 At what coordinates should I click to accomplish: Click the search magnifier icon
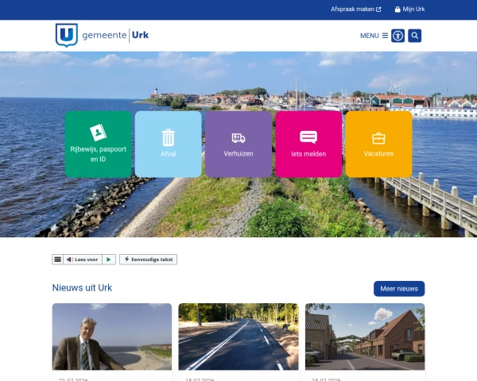click(x=414, y=36)
